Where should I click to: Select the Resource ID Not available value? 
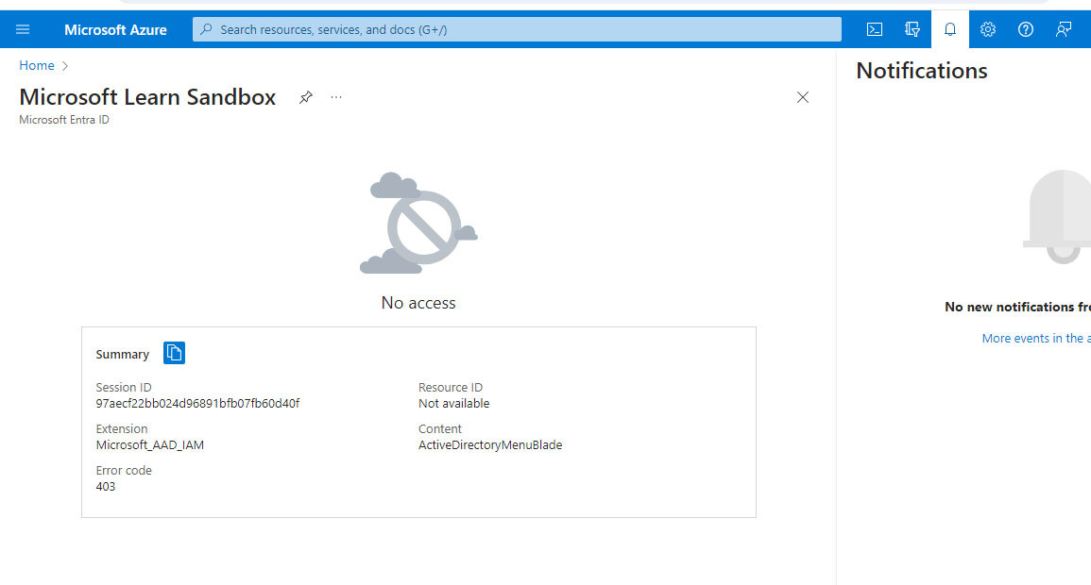pos(453,404)
